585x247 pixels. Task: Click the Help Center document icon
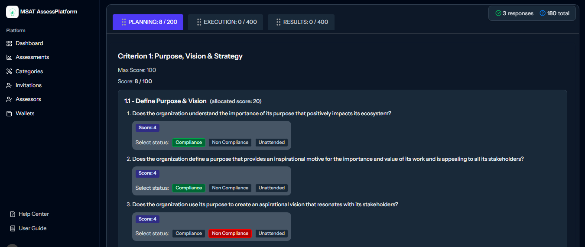pyautogui.click(x=13, y=214)
